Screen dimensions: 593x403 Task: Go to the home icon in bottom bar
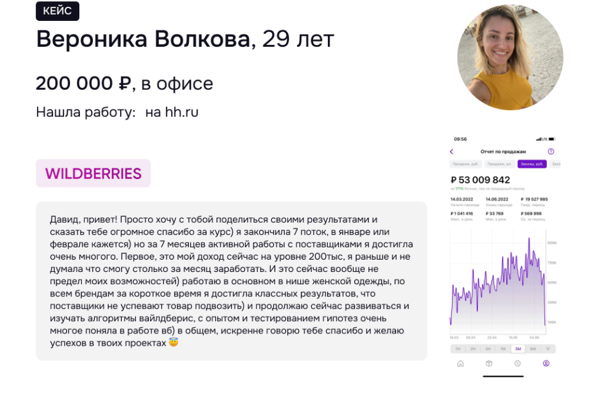[x=460, y=364]
